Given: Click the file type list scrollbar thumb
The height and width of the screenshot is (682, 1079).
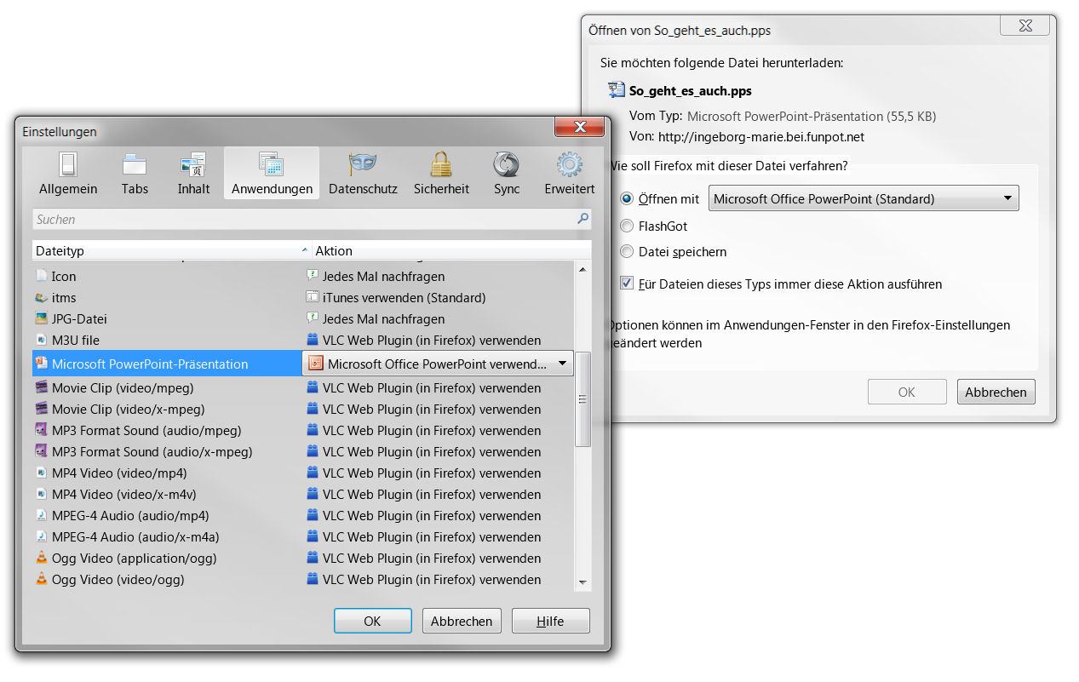Looking at the screenshot, I should [583, 398].
